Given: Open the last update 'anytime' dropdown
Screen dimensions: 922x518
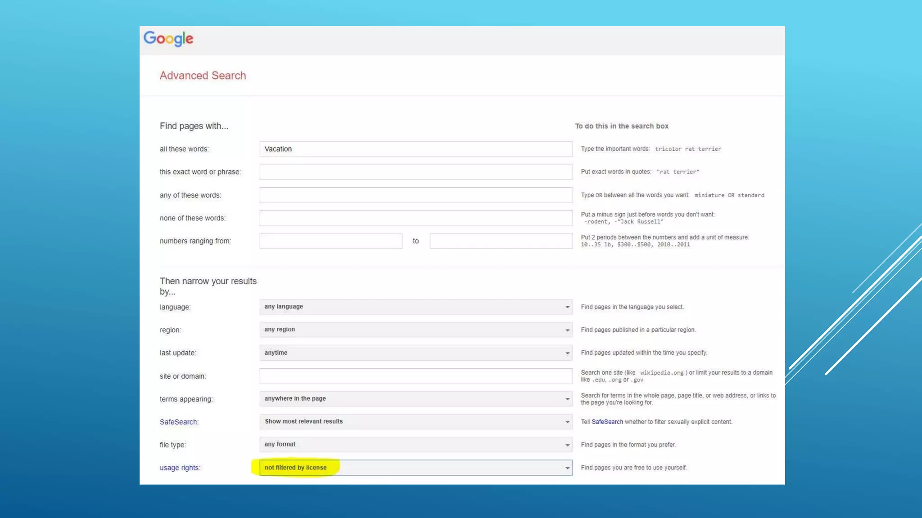Looking at the screenshot, I should [416, 353].
